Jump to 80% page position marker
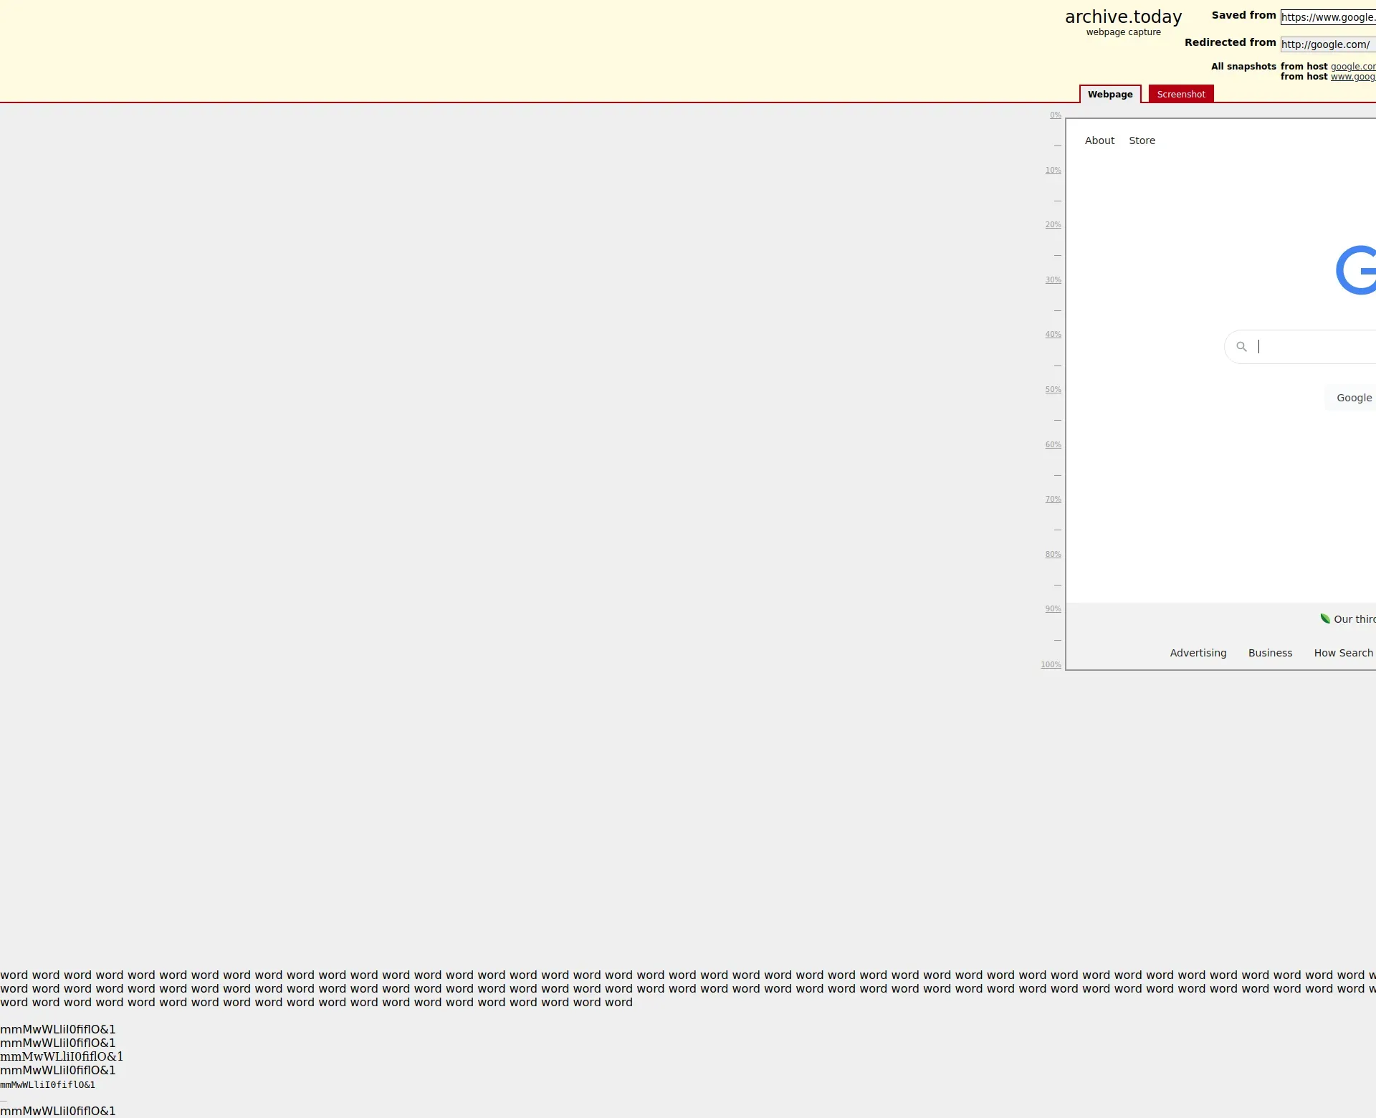1376x1118 pixels. point(1053,555)
